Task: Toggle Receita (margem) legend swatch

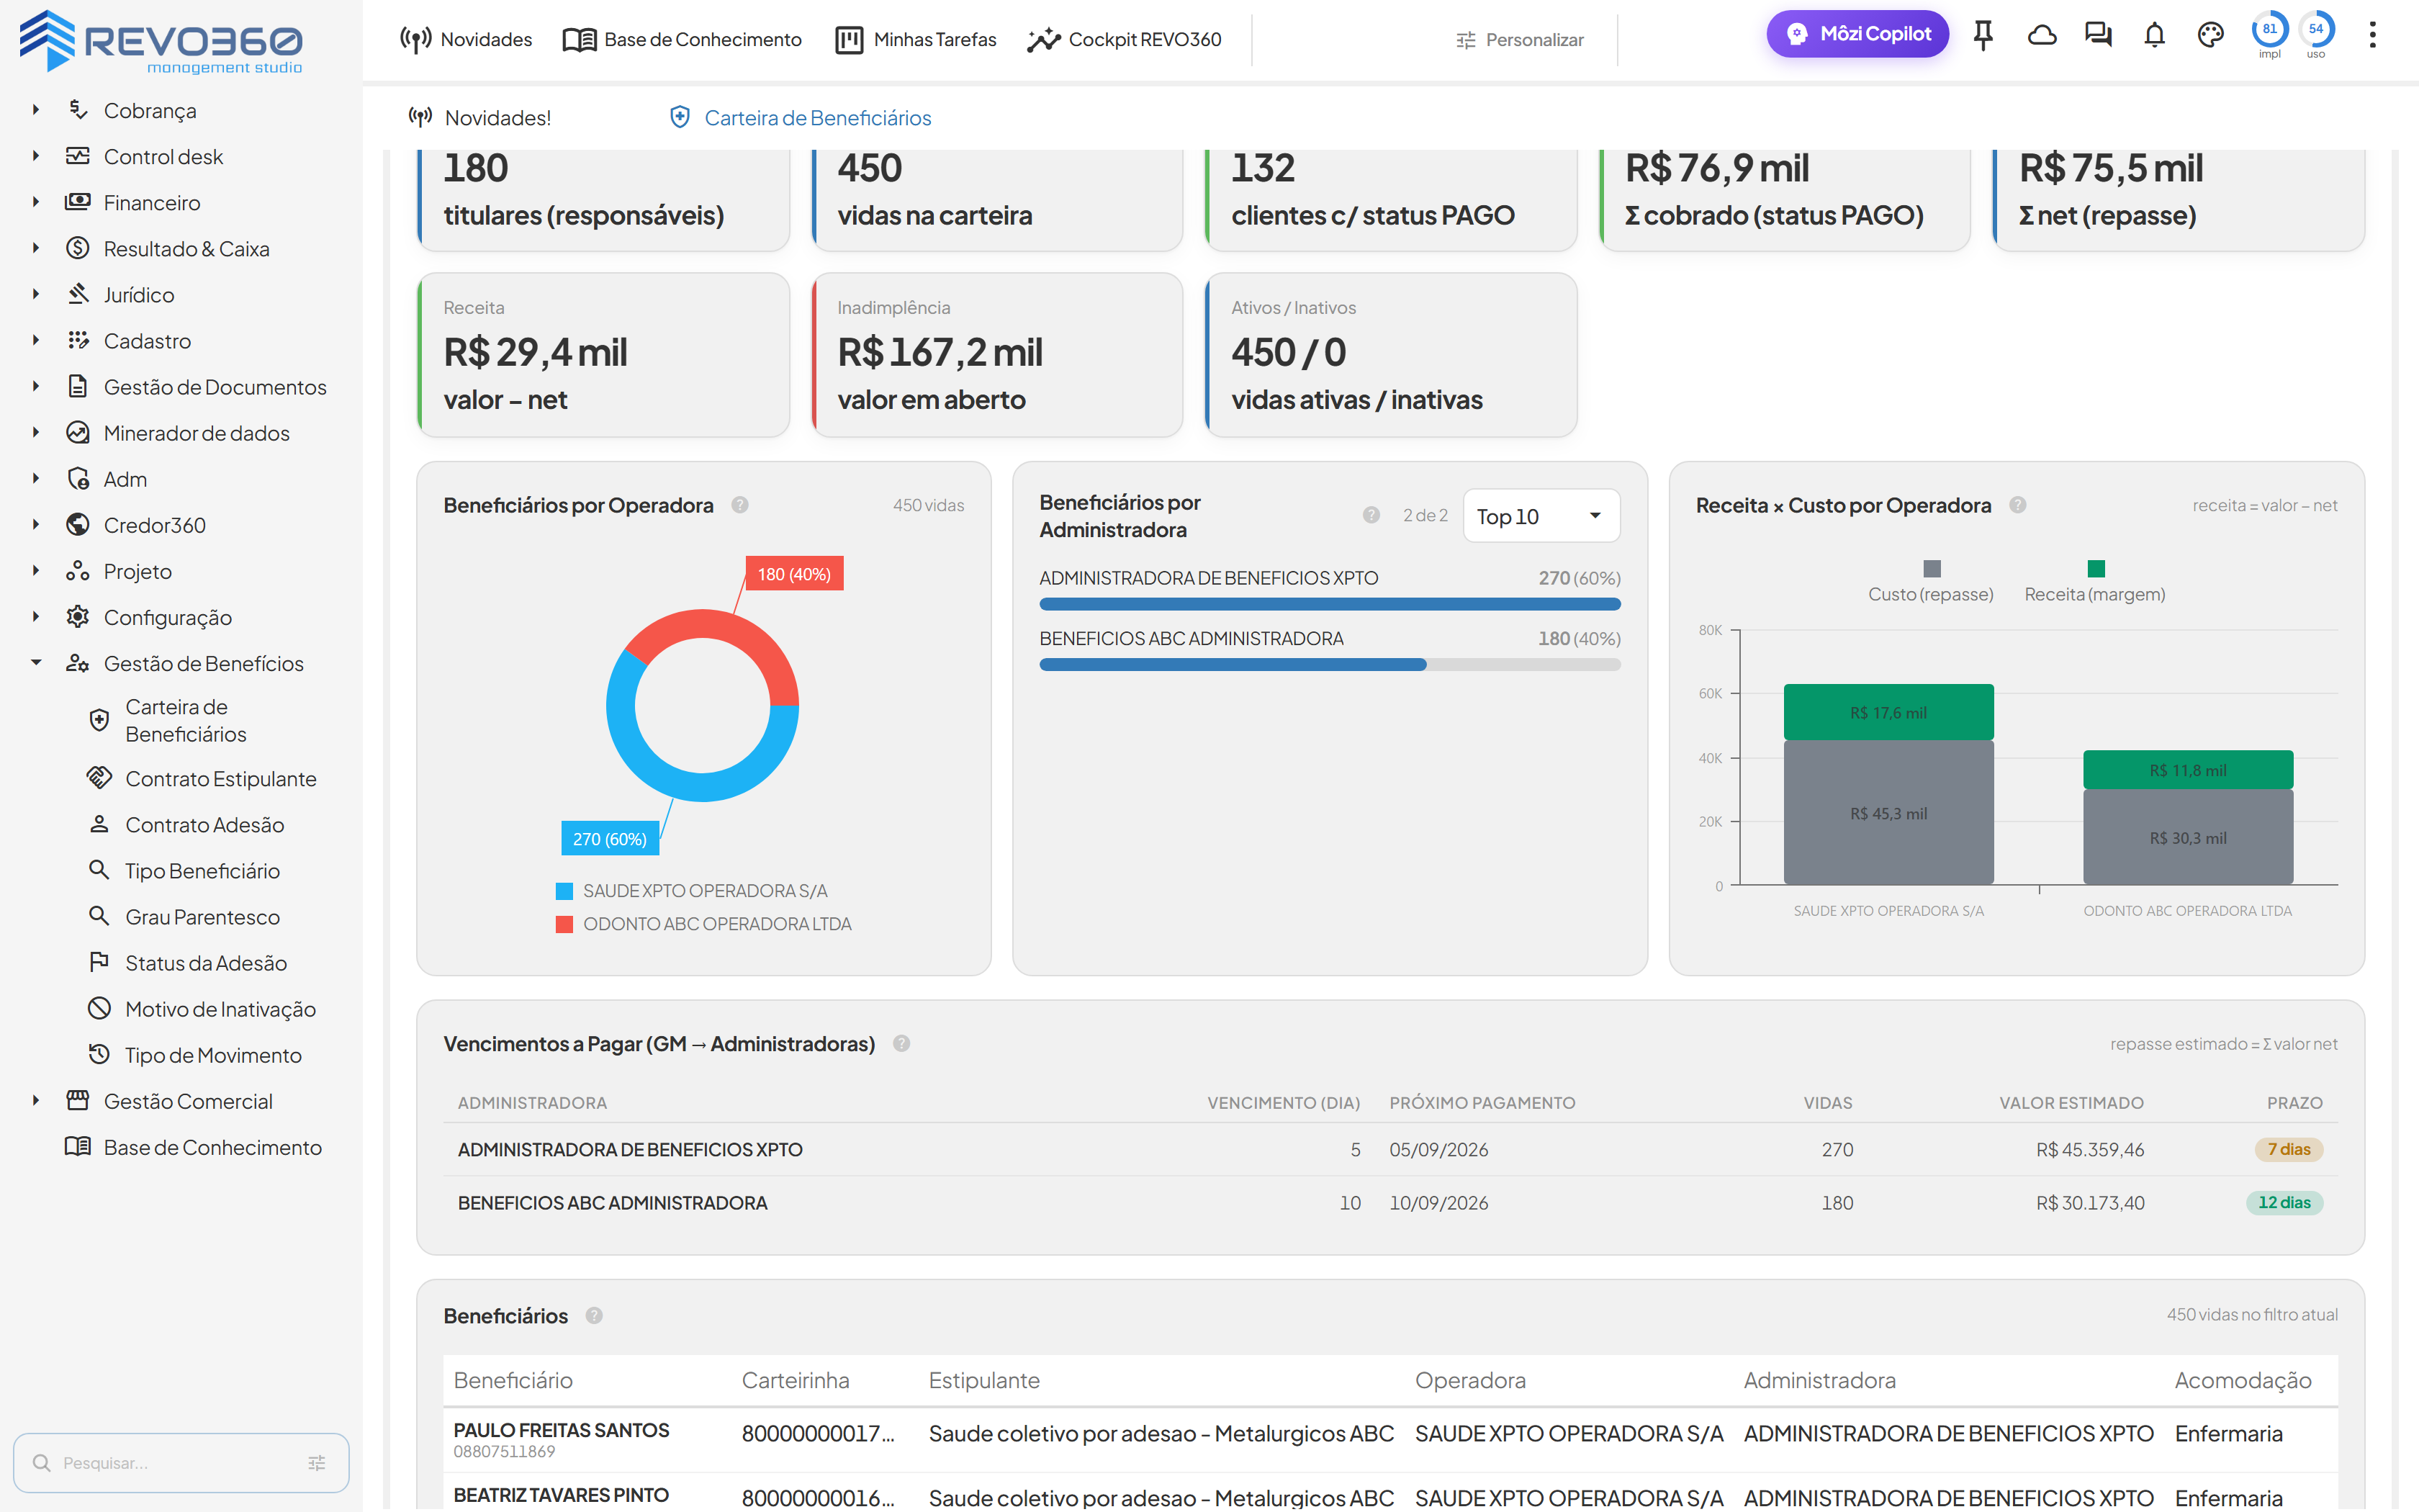Action: pyautogui.click(x=2096, y=569)
